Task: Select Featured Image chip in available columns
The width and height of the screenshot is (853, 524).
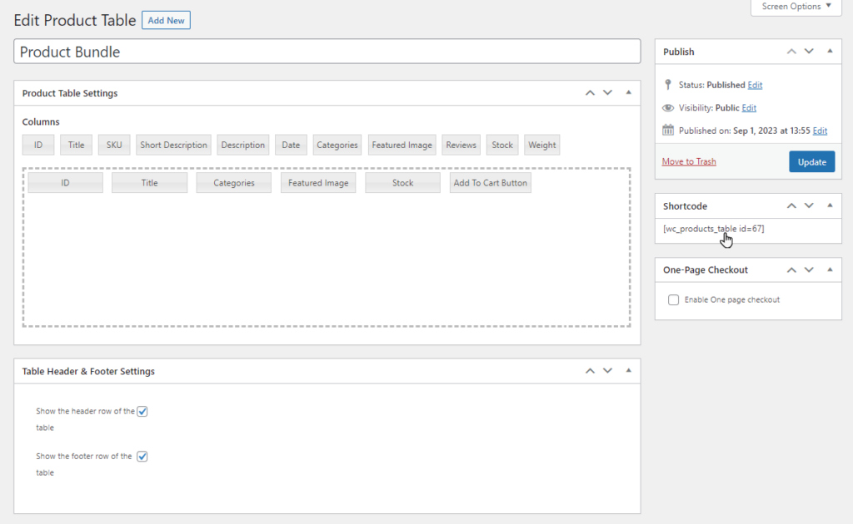Action: [402, 145]
